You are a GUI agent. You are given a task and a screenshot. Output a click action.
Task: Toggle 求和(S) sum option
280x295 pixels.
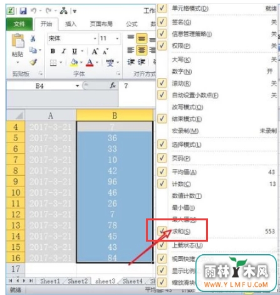coord(217,232)
